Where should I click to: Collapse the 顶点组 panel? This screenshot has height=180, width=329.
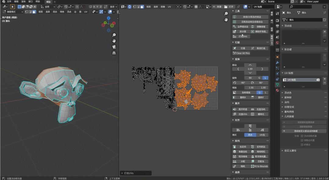[x=288, y=26]
